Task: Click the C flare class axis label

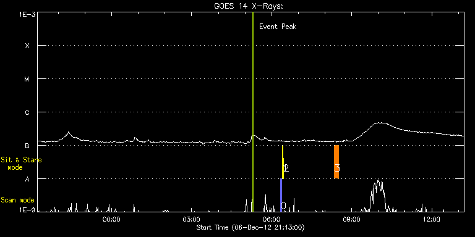Action: [27, 112]
